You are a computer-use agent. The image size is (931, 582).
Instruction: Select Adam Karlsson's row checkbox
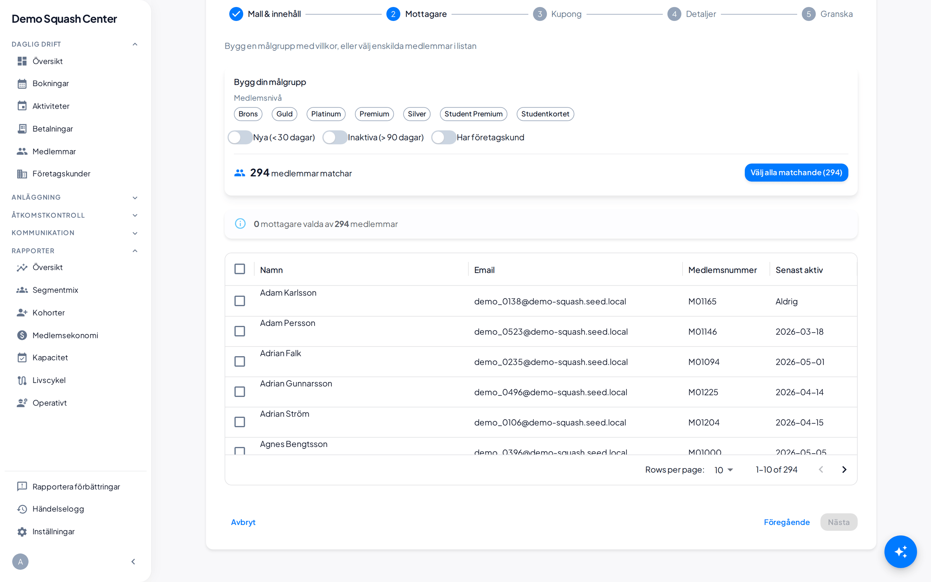point(240,301)
